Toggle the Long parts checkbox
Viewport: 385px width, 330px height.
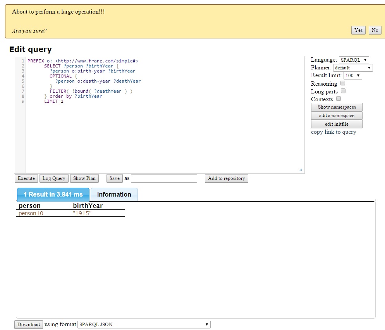pos(343,91)
